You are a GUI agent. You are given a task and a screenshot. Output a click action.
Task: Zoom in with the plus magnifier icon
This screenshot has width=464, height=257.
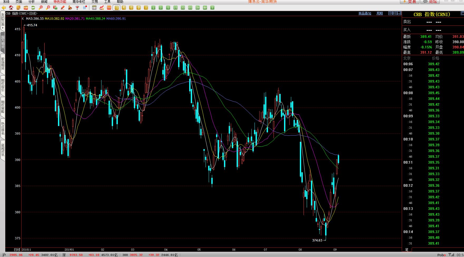(41, 8)
